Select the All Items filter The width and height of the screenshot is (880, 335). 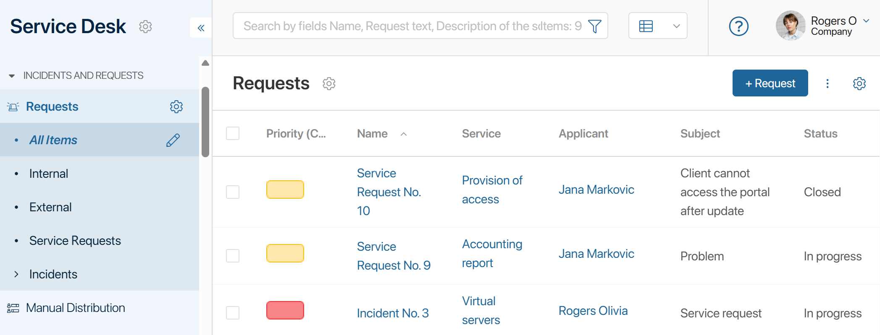pos(53,140)
